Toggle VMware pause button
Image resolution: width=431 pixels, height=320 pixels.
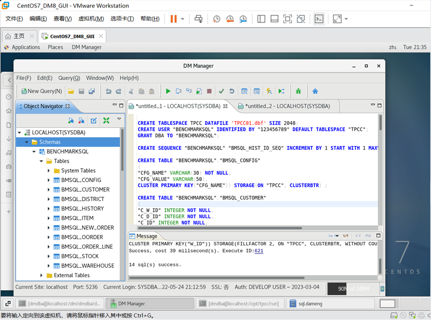pyautogui.click(x=173, y=19)
